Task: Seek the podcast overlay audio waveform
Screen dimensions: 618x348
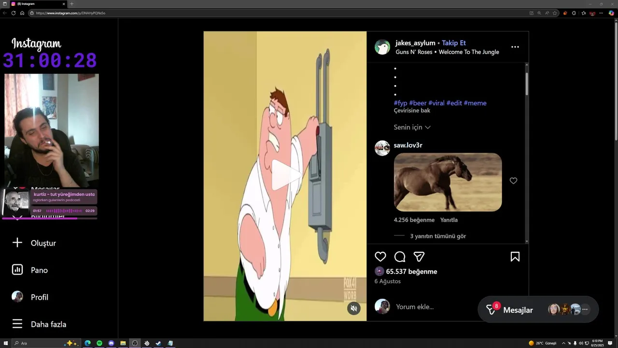Action: [64, 211]
